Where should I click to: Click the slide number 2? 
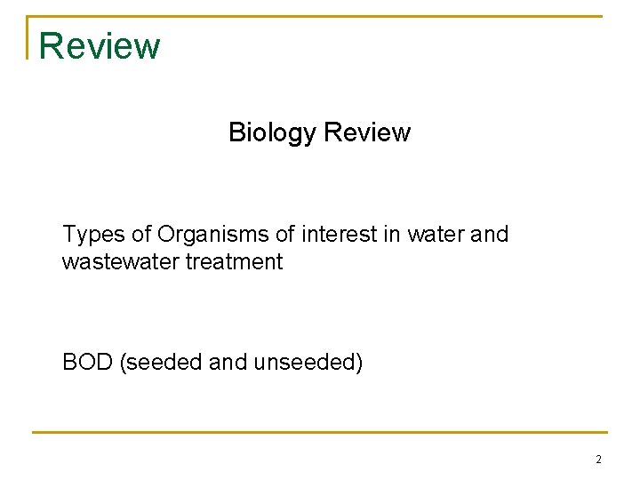(x=598, y=460)
